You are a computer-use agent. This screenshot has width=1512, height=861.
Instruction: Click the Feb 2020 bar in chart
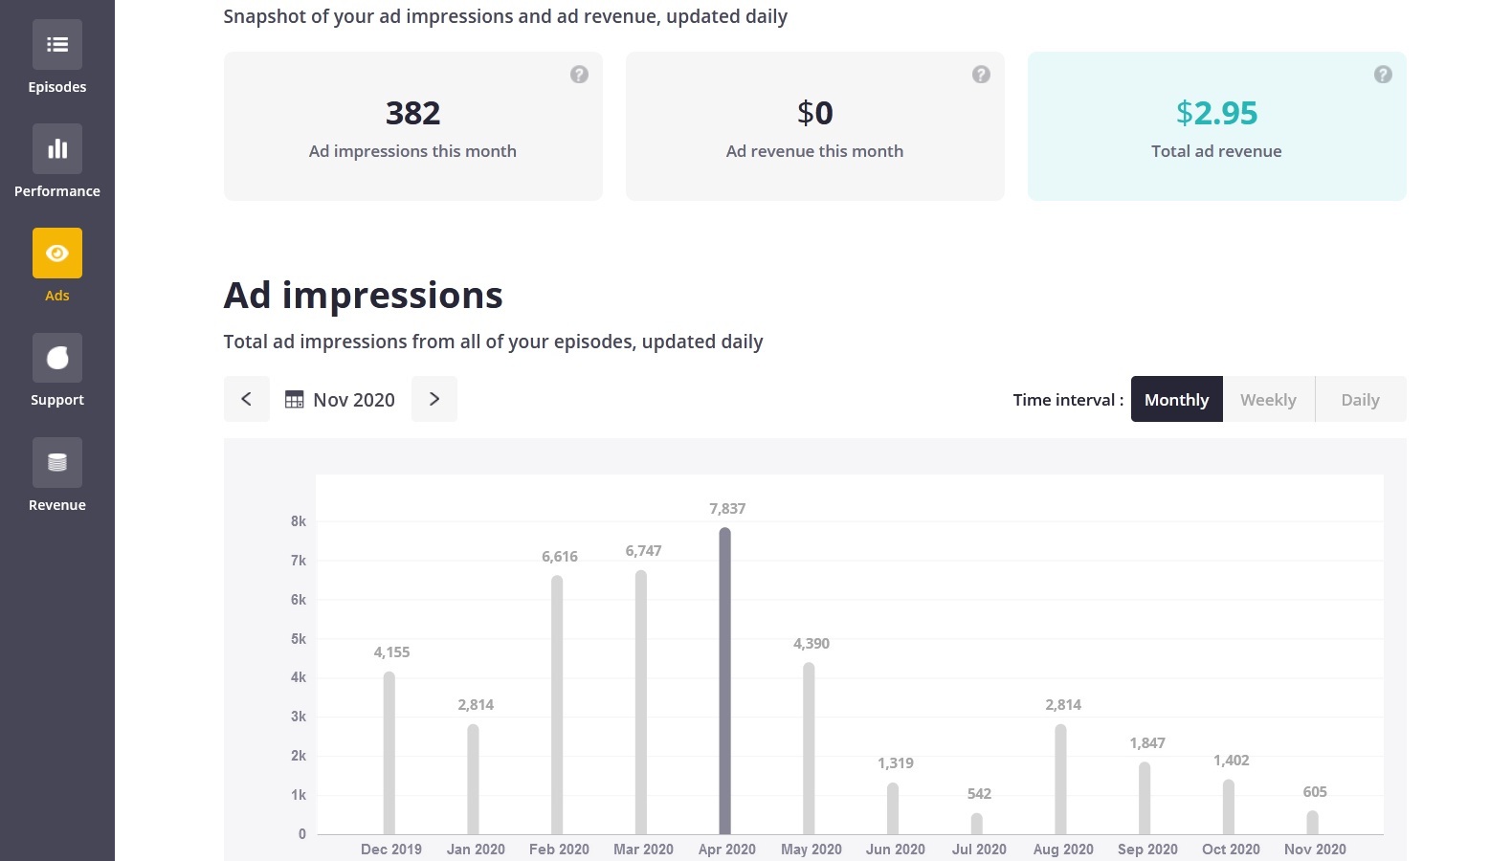coord(557,705)
